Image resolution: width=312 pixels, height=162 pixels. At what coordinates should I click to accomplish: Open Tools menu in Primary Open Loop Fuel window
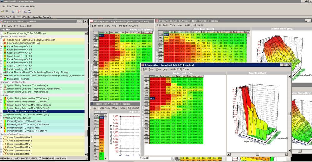pyautogui.click(x=151, y=69)
